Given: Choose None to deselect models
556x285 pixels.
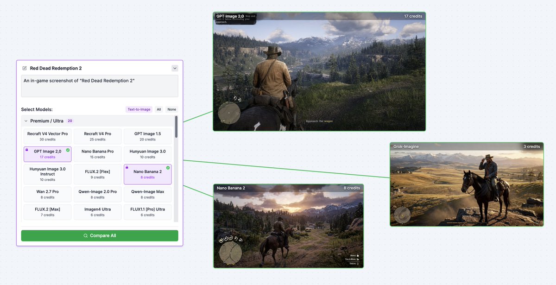Looking at the screenshot, I should [x=172, y=109].
